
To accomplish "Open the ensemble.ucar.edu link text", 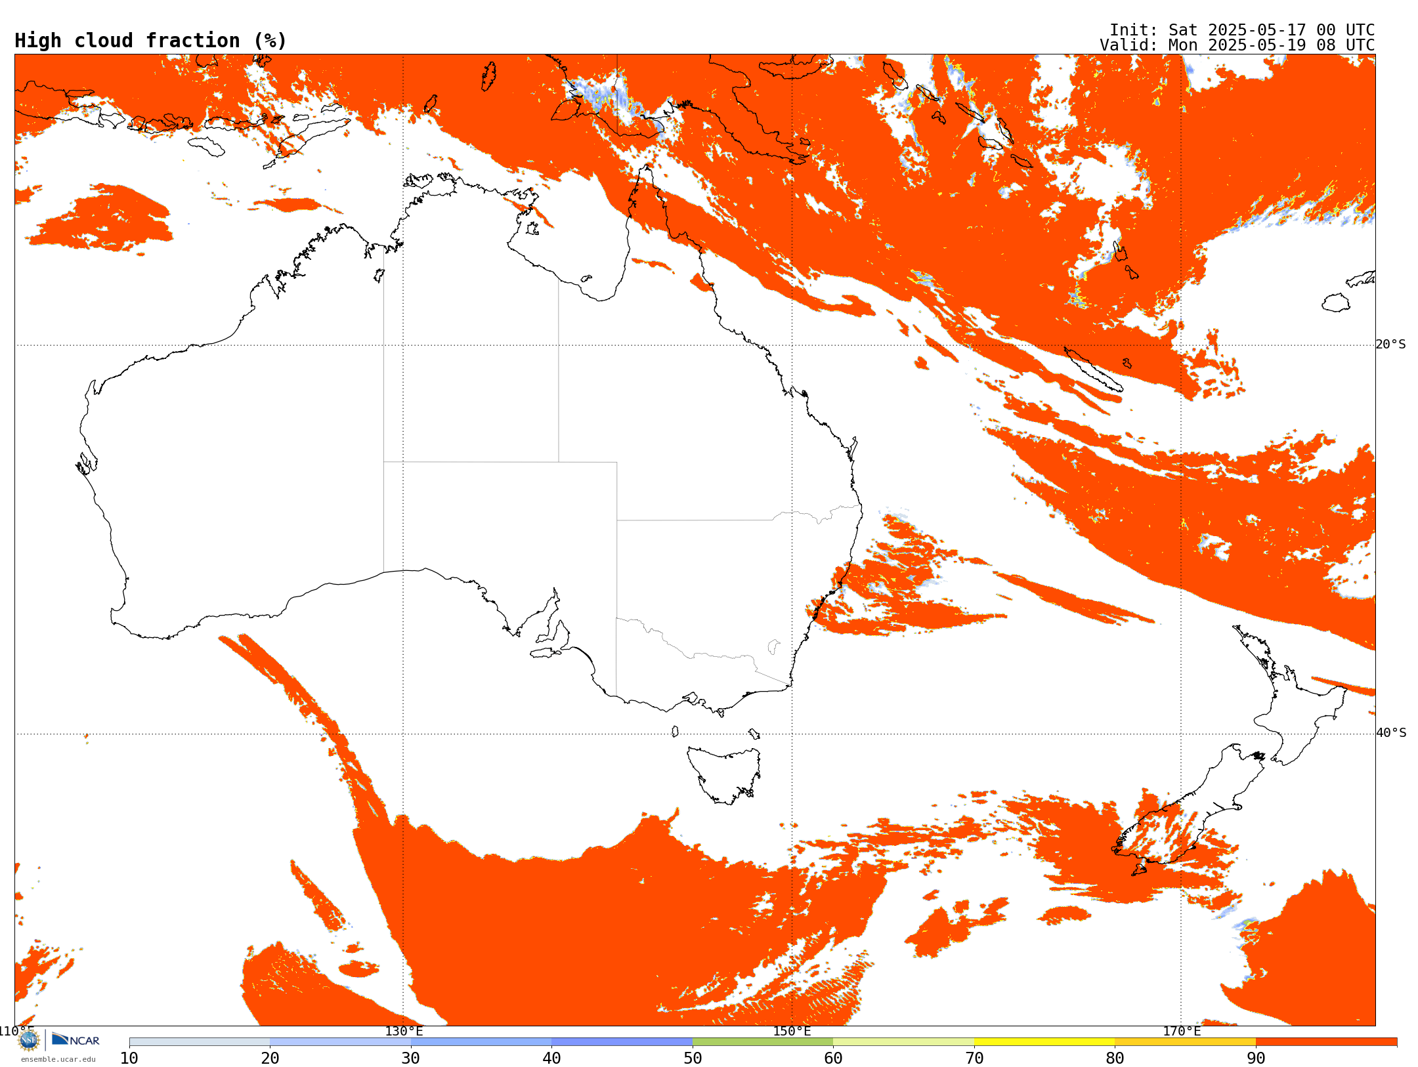I will [58, 1059].
